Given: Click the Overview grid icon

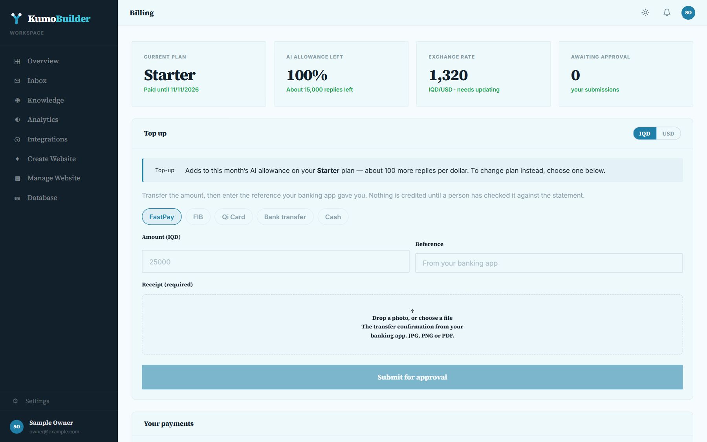Looking at the screenshot, I should (x=17, y=61).
